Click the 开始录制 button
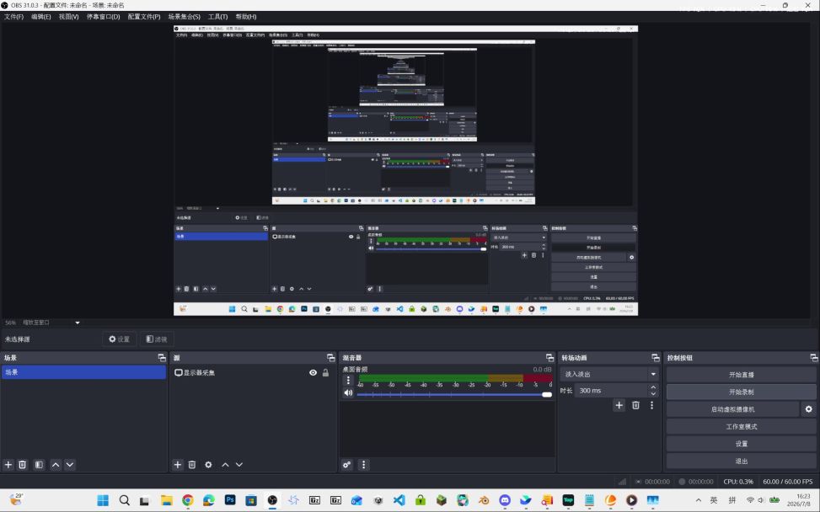The height and width of the screenshot is (512, 820). tap(741, 392)
